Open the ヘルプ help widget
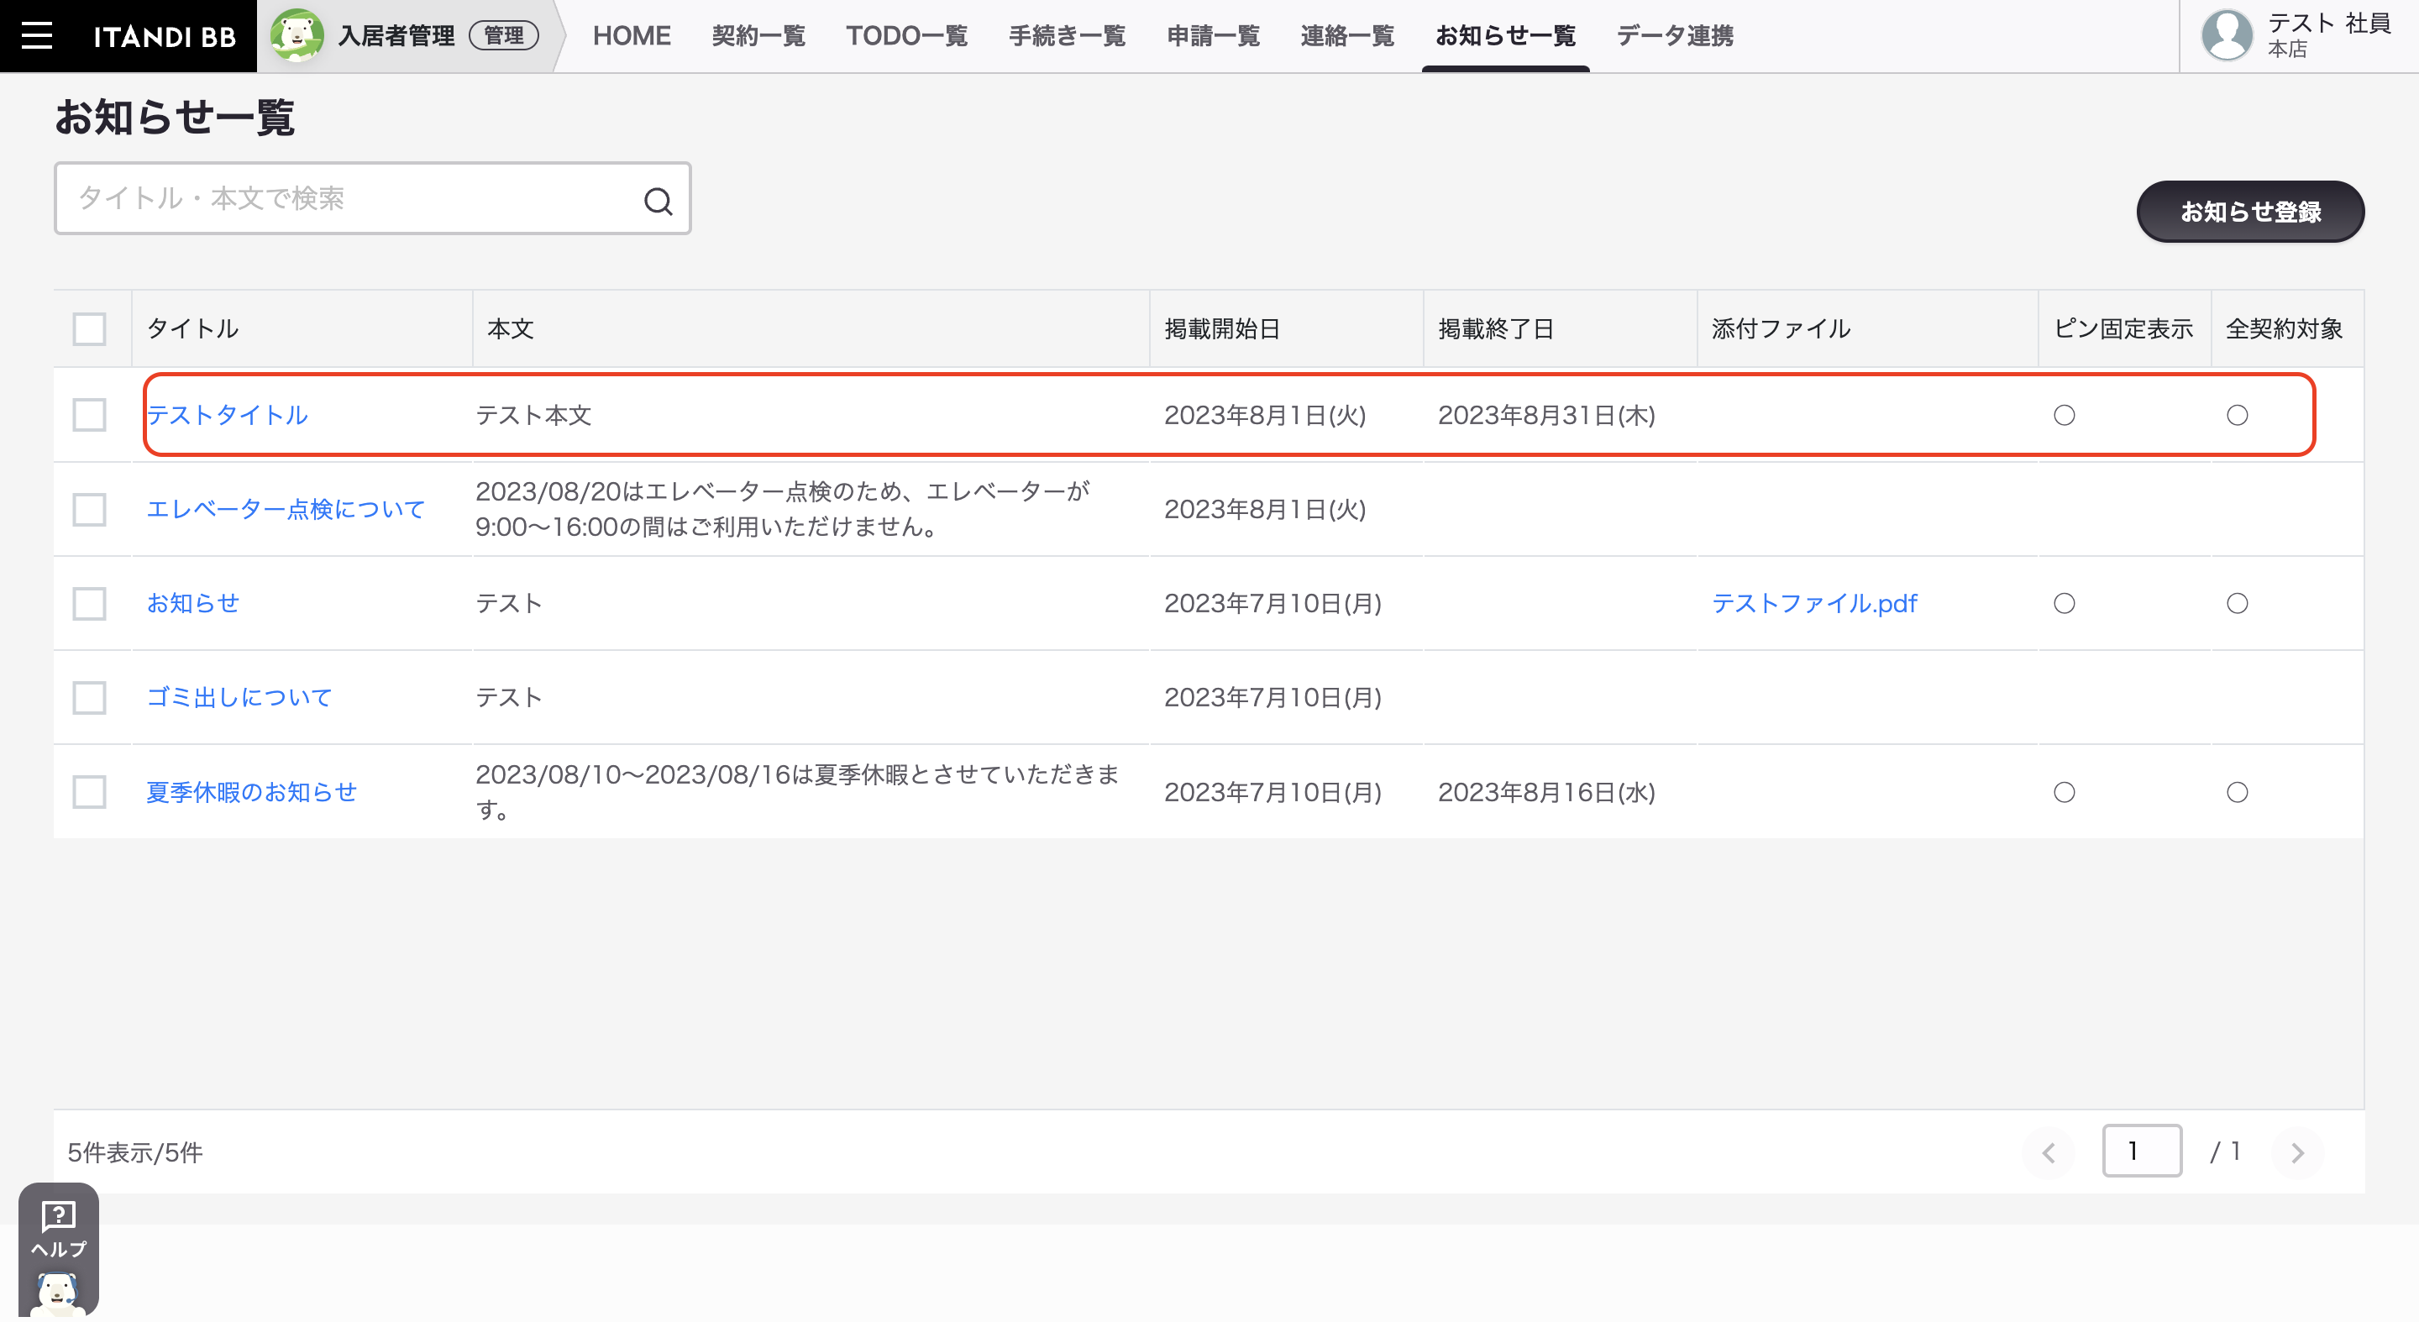 pos(58,1249)
